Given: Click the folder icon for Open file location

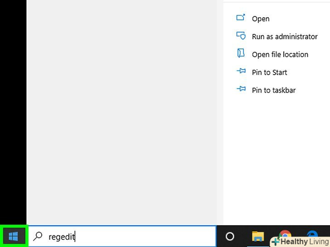Looking at the screenshot, I should [x=241, y=53].
